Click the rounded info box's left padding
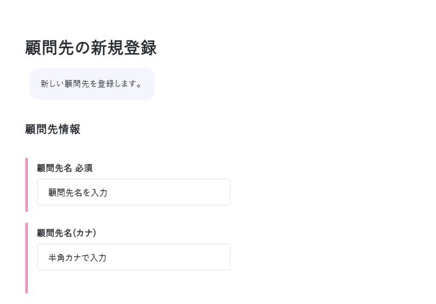Image resolution: width=436 pixels, height=304 pixels. [x=34, y=84]
